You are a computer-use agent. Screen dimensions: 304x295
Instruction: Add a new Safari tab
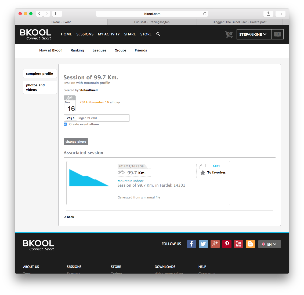(x=286, y=22)
